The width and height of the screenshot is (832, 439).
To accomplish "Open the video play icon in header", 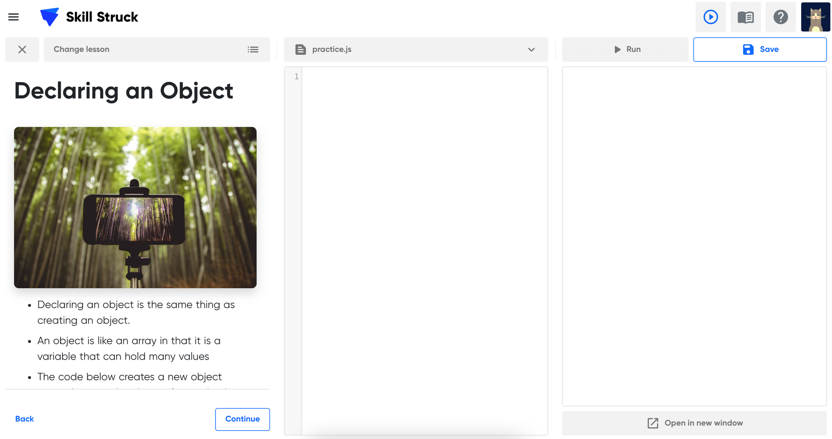I will 711,17.
